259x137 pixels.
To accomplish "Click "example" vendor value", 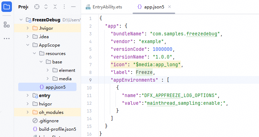I will point(151,42).
